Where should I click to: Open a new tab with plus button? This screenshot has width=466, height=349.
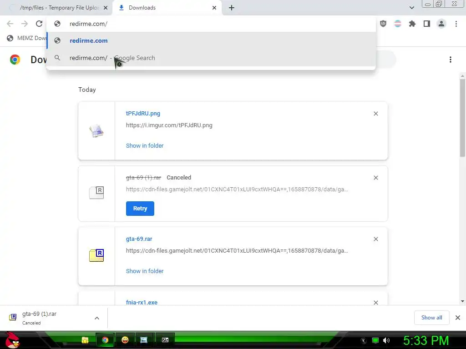point(232,8)
